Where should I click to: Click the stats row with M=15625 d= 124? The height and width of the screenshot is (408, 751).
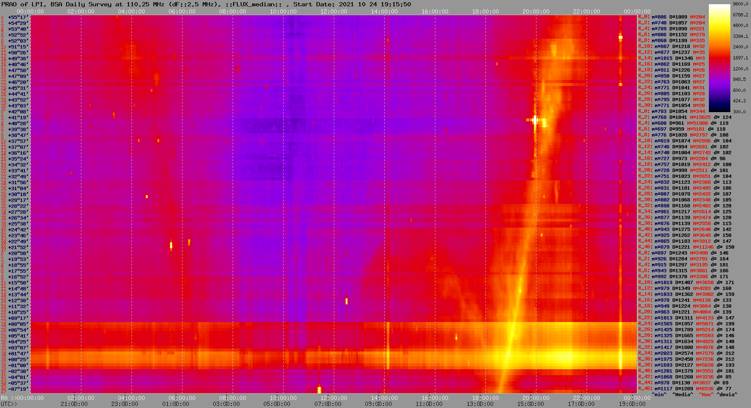click(x=685, y=118)
